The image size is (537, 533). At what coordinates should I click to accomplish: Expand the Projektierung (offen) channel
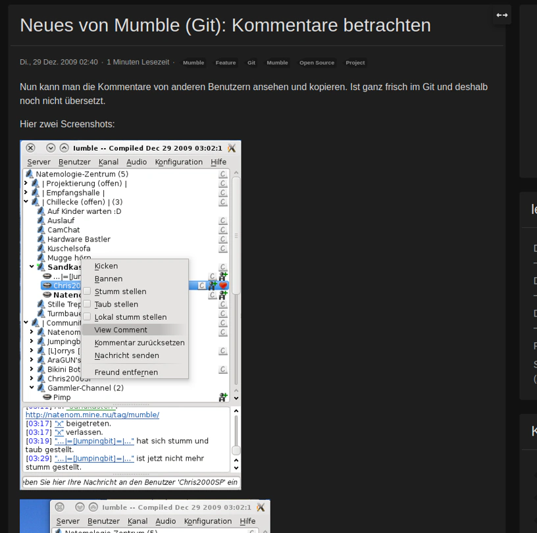click(x=26, y=184)
